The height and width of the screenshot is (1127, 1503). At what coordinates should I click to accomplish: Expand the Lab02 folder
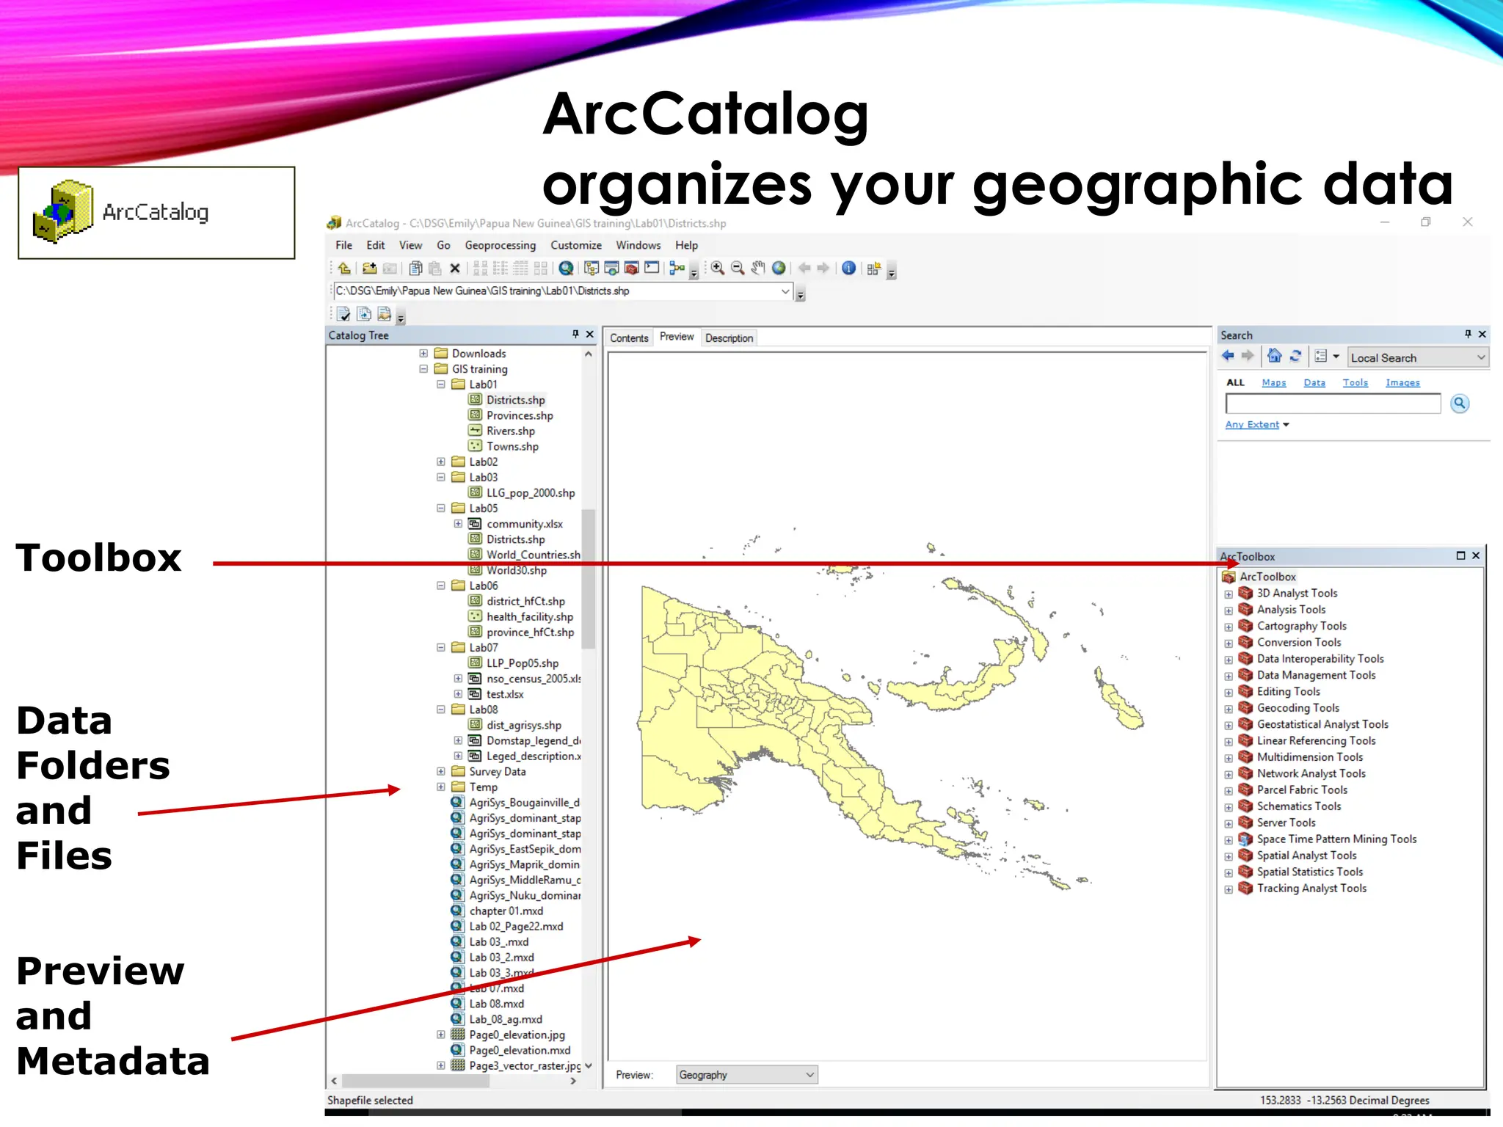[441, 462]
